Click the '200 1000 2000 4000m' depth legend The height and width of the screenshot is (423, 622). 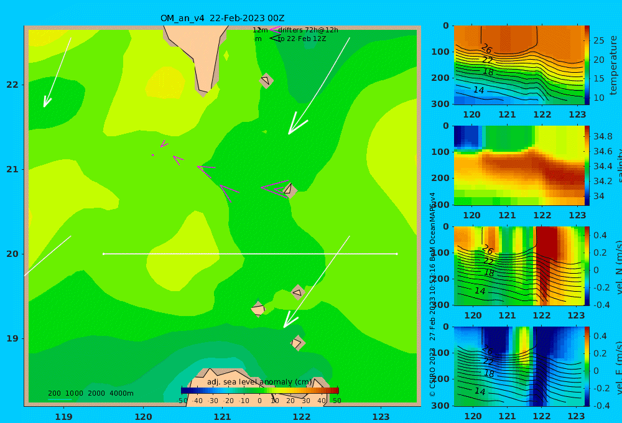[x=90, y=393]
